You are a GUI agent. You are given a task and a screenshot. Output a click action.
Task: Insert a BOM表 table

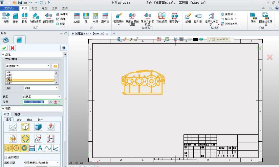click(x=77, y=18)
